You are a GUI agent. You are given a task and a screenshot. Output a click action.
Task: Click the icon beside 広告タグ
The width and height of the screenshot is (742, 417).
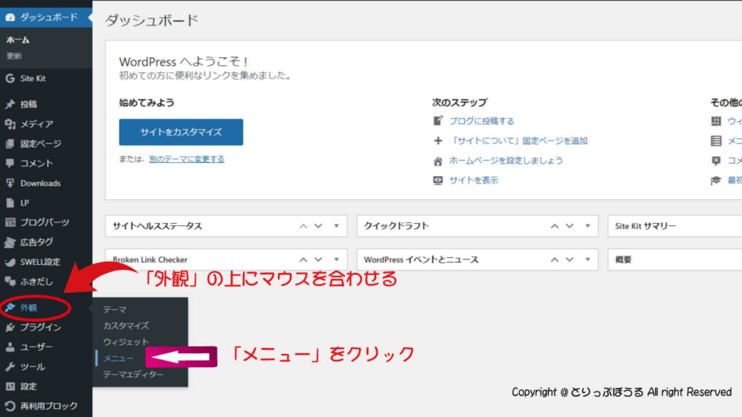click(10, 242)
